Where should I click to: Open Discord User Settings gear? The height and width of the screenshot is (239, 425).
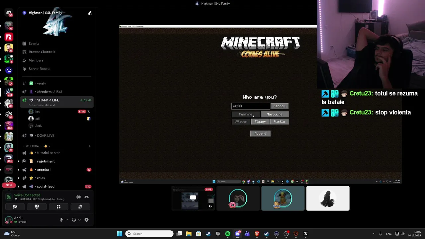point(87,220)
